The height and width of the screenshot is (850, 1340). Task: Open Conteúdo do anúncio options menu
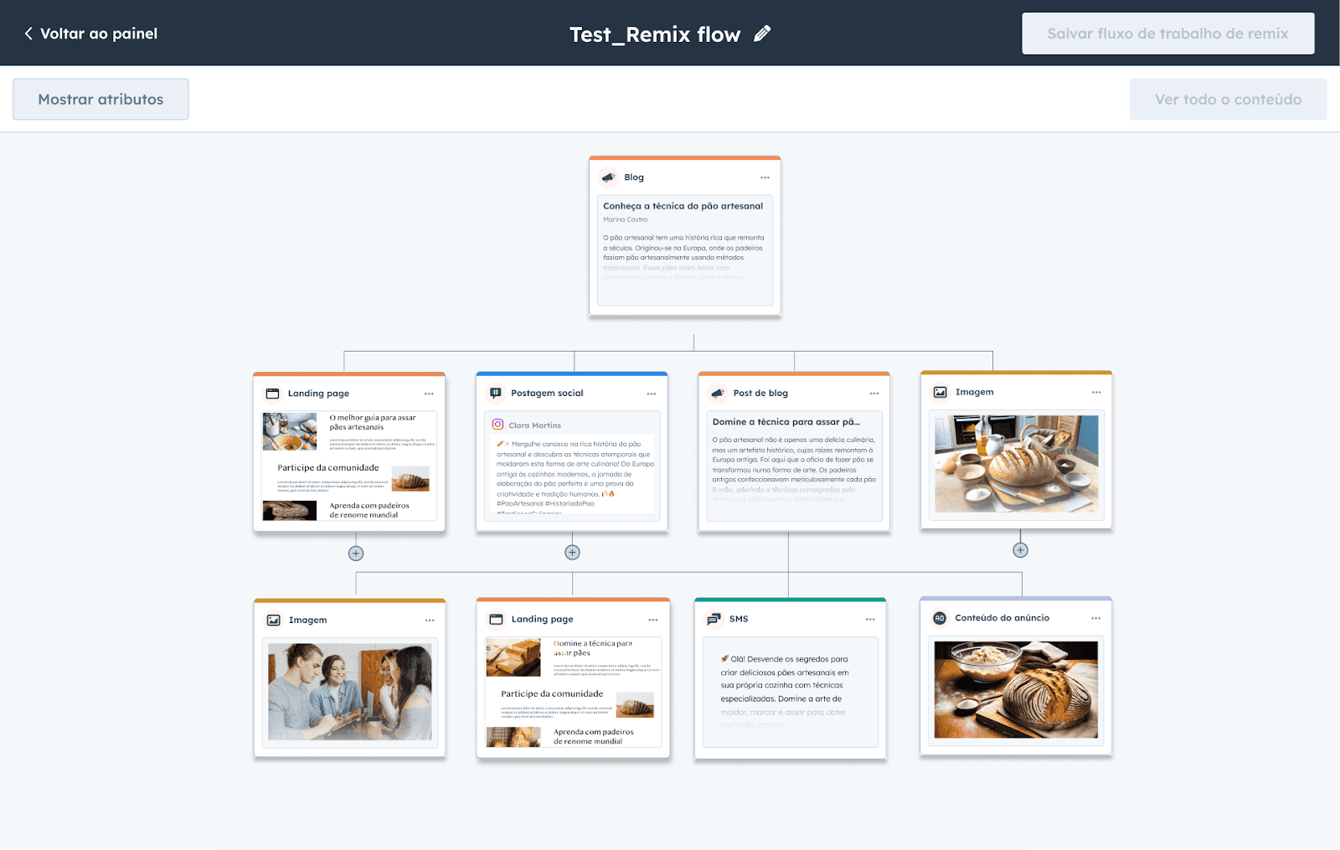(1095, 618)
